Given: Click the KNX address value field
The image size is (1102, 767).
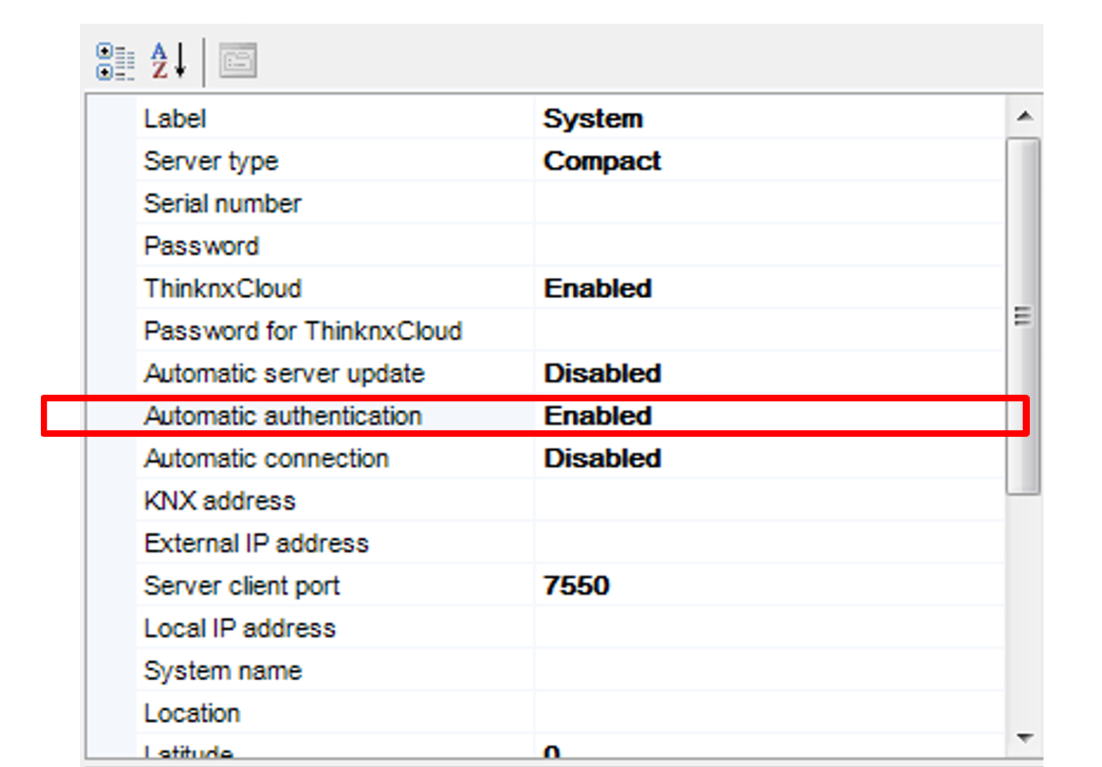Looking at the screenshot, I should [x=769, y=501].
